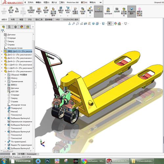Switch to the 评估 (Evaluate) ribbon tab
The width and height of the screenshot is (164, 164).
pos(30,19)
